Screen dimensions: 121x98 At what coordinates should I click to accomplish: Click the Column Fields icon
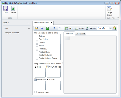47,67
